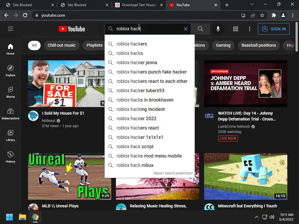Viewport: 299px width, 224px height.
Task: Choose suggestion 'roblox hacker tubers93'
Action: [x=150, y=90]
